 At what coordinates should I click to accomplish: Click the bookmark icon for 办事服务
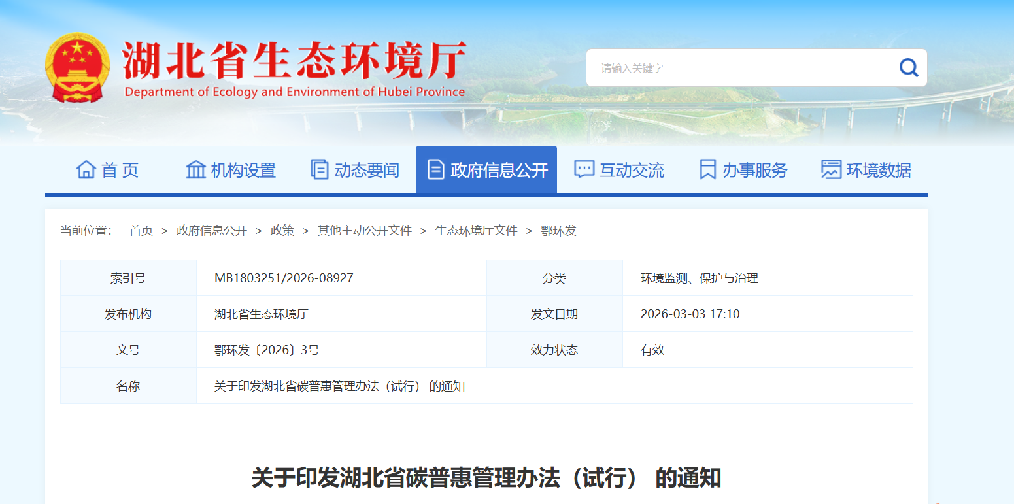(x=707, y=170)
